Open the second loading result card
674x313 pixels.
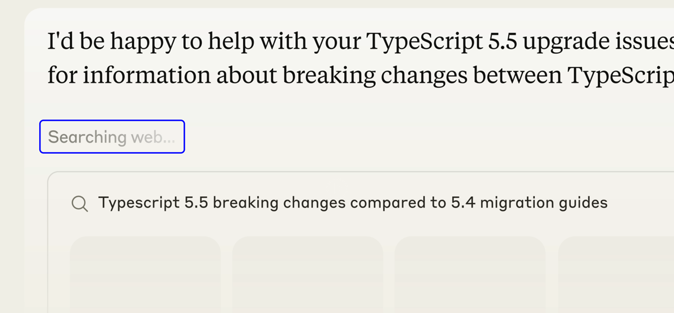[x=308, y=274]
